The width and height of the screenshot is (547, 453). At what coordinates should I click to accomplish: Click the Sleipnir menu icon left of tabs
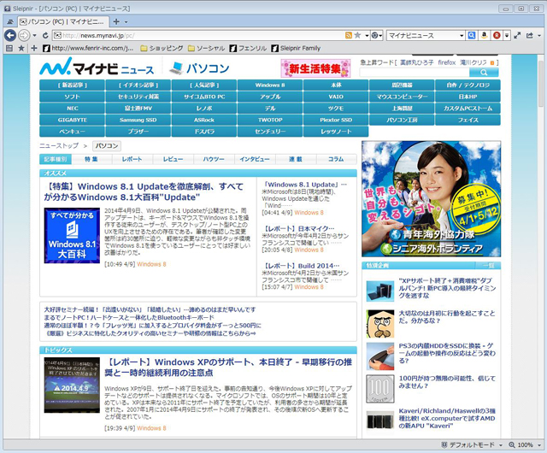[x=10, y=21]
